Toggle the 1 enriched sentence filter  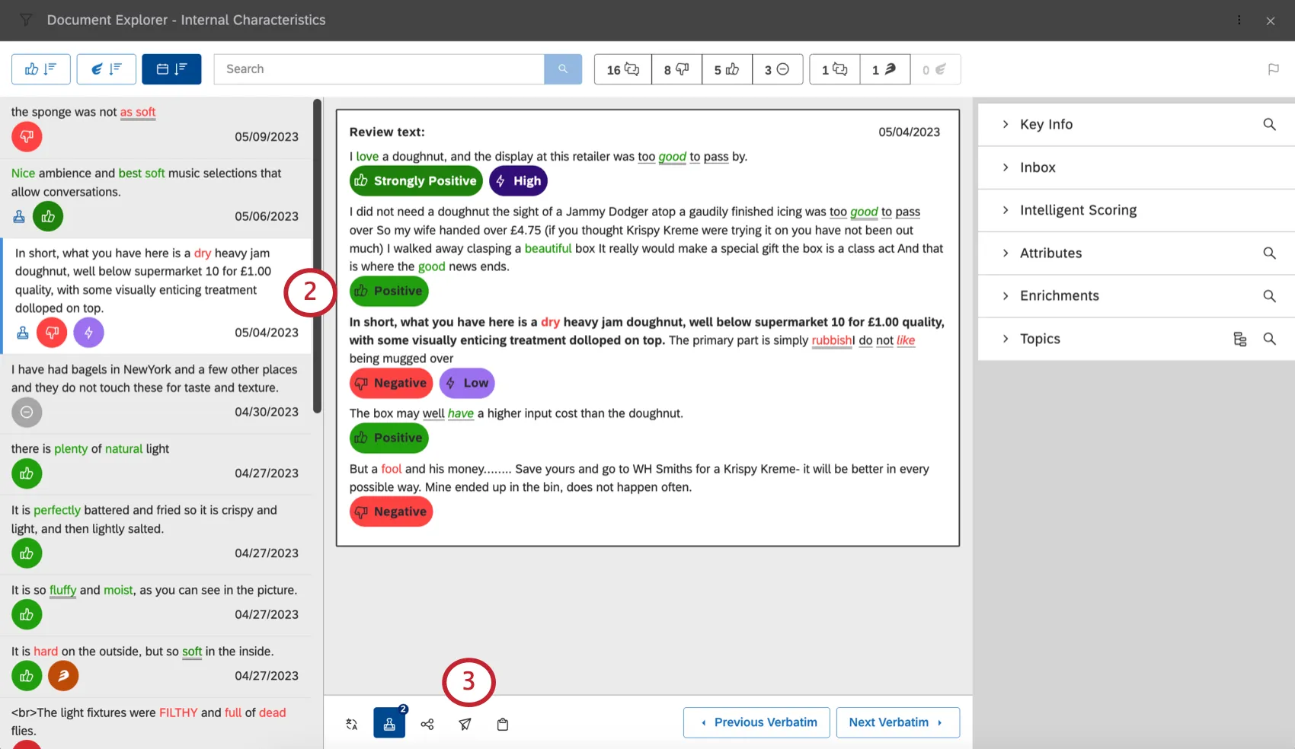tap(835, 69)
